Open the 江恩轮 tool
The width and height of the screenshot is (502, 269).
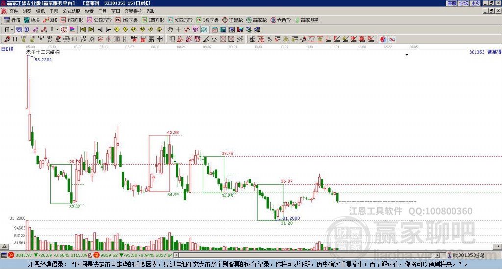[232, 20]
